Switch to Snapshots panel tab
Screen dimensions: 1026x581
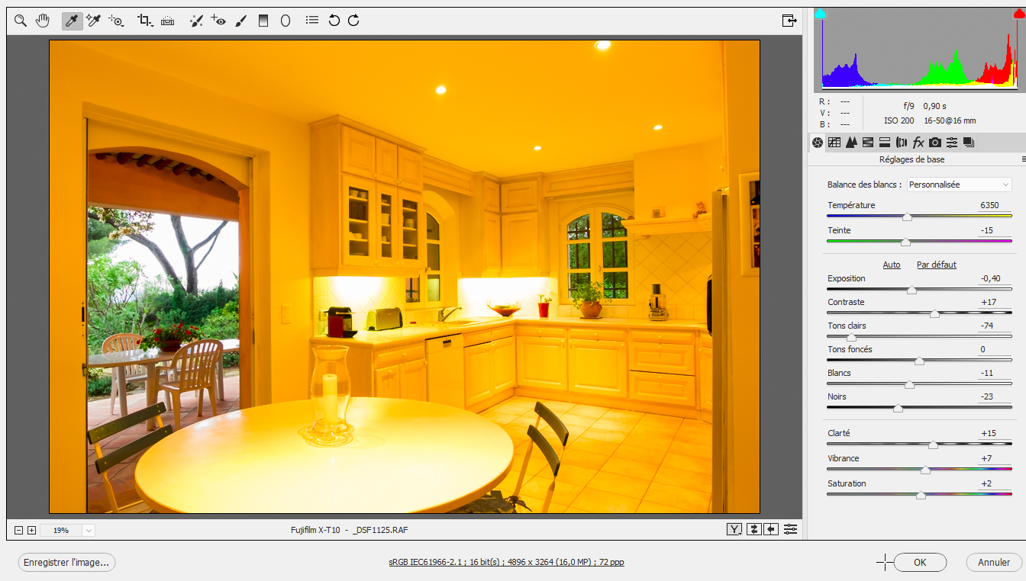pyautogui.click(x=969, y=143)
